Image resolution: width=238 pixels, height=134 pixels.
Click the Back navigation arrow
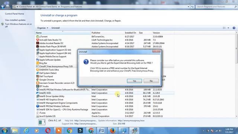tap(3, 7)
